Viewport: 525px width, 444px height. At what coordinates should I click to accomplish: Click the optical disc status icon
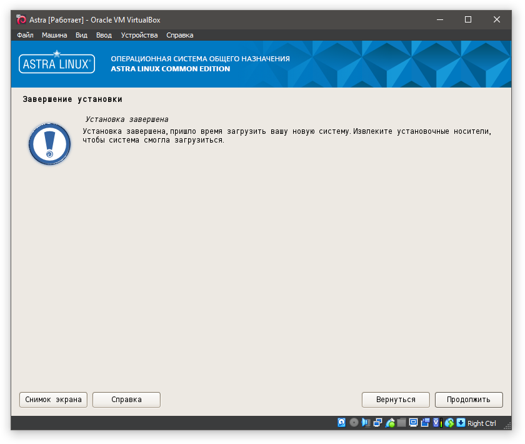tap(354, 423)
